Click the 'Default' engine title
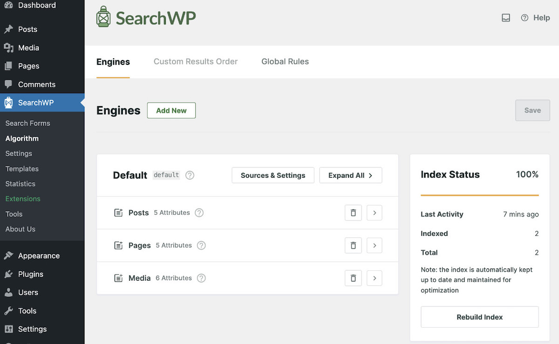The height and width of the screenshot is (344, 559). (x=130, y=175)
